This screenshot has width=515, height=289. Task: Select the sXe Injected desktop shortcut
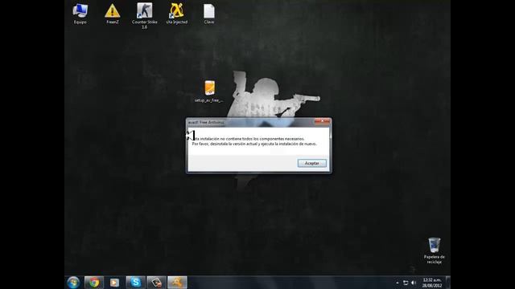click(x=177, y=14)
